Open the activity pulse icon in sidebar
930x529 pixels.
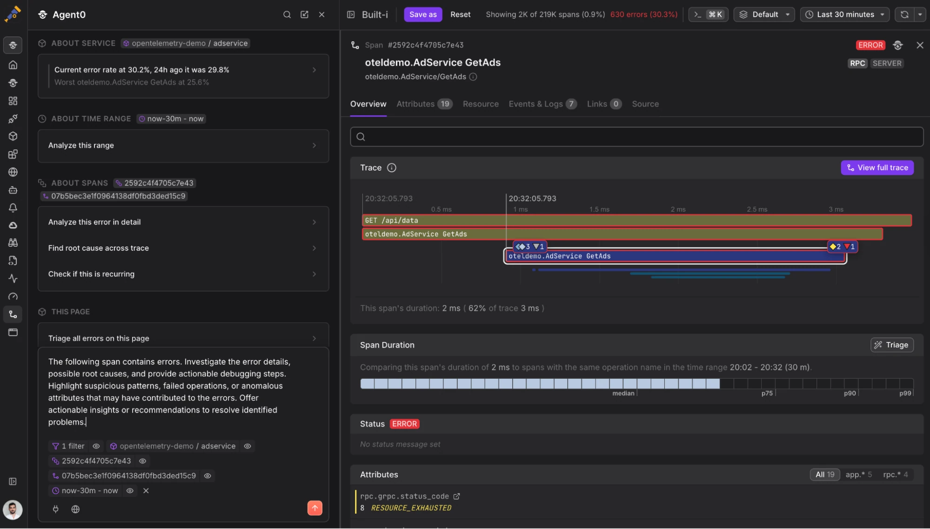(13, 279)
